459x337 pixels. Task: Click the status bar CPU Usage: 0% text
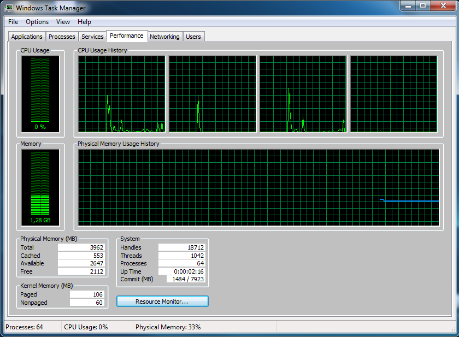click(86, 327)
